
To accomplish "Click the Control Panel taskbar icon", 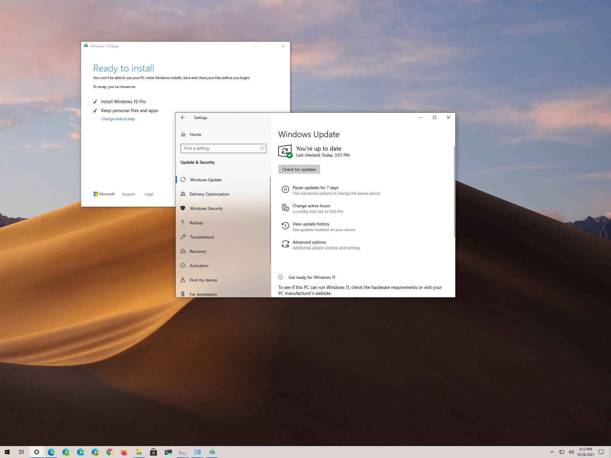I will (x=197, y=452).
